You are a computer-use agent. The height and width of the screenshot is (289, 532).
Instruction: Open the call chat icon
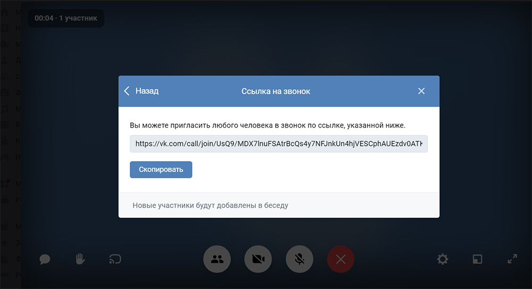click(x=45, y=259)
